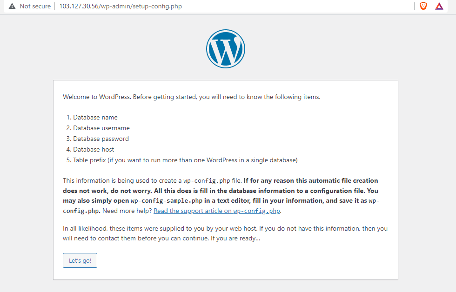Click the Let's go! button
The height and width of the screenshot is (292, 456).
point(80,260)
